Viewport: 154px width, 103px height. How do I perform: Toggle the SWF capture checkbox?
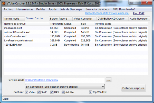pos(39,92)
